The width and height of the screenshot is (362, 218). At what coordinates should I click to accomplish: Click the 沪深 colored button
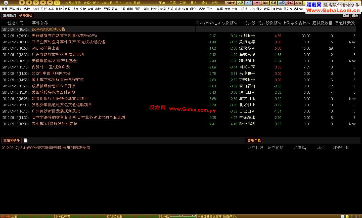point(257,3)
